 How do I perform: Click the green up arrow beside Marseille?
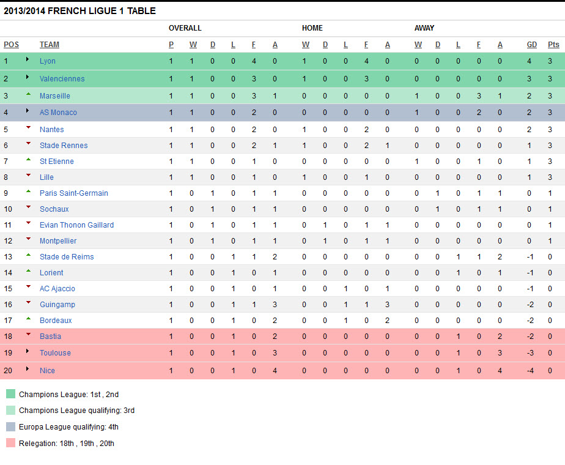(28, 94)
